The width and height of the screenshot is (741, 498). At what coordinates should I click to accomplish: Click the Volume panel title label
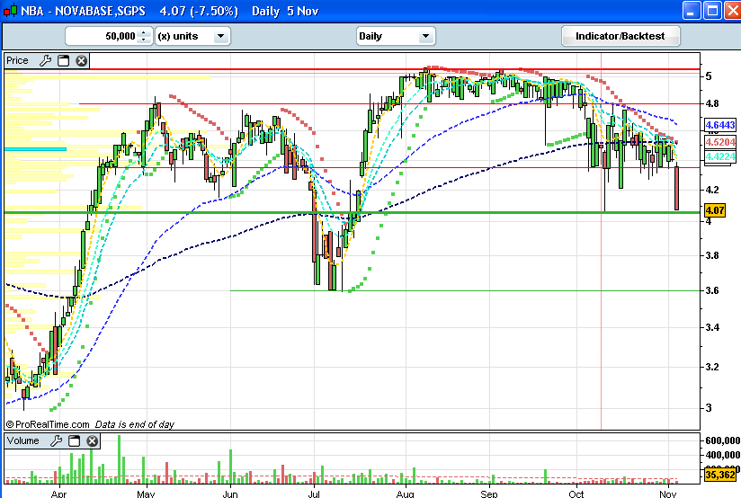point(22,440)
